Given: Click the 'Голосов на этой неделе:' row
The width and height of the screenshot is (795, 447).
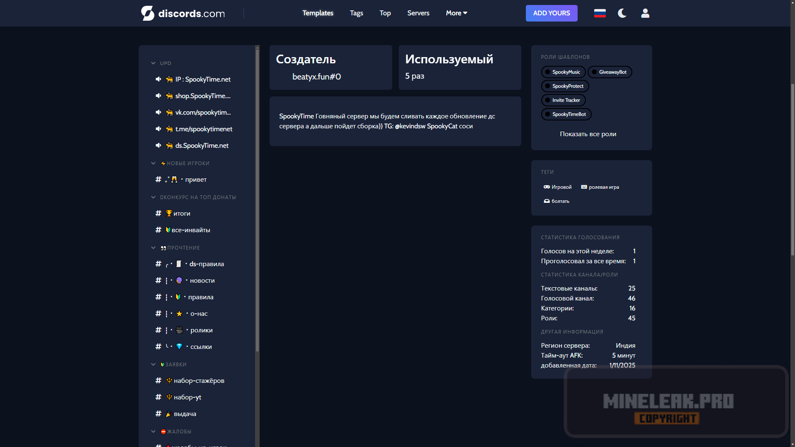Looking at the screenshot, I should (588, 251).
